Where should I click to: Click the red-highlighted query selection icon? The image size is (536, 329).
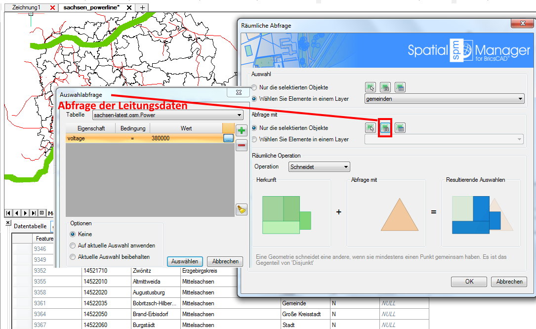point(385,127)
